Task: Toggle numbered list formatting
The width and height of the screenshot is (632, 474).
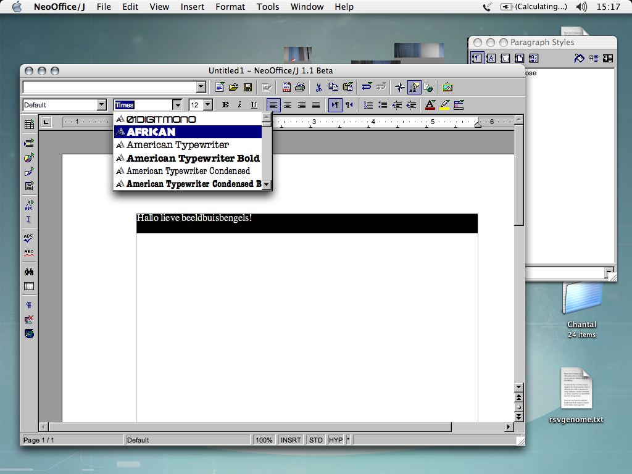Action: pos(368,105)
